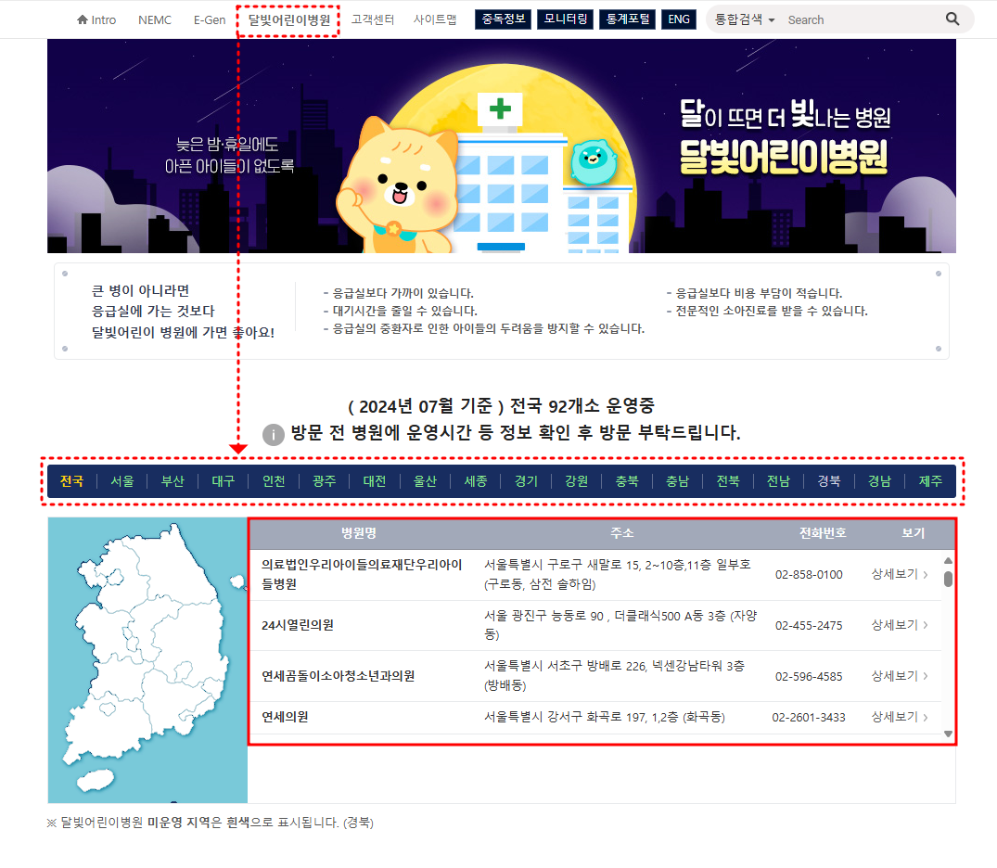Select the 제주 region filter
The width and height of the screenshot is (997, 868).
[x=929, y=481]
